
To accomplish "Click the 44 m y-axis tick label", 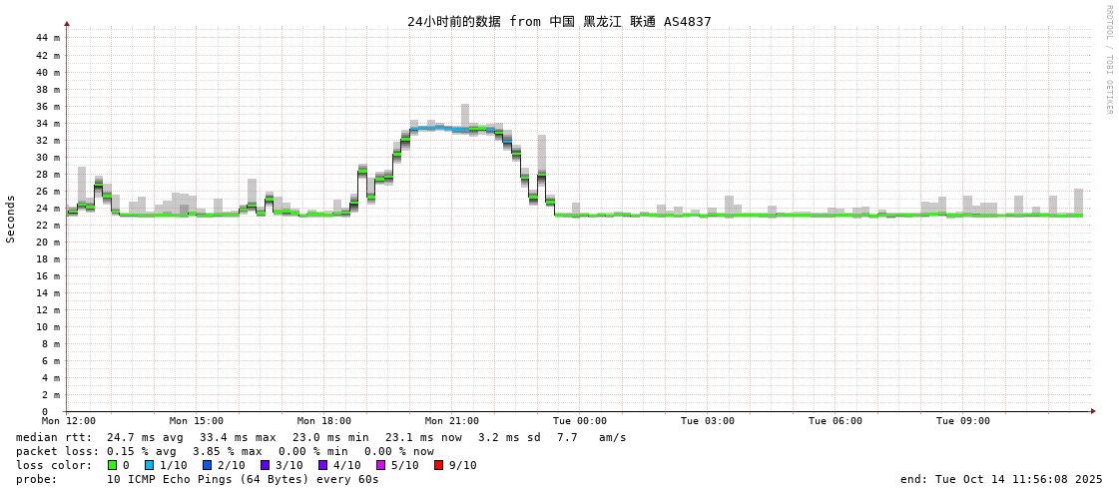I will point(48,38).
